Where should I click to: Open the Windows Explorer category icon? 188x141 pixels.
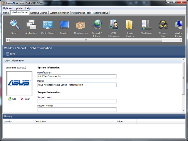pyautogui.click(x=179, y=25)
